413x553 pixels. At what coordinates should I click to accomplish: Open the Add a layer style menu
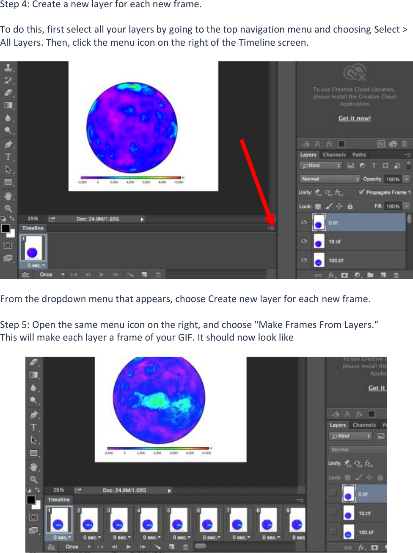[331, 275]
